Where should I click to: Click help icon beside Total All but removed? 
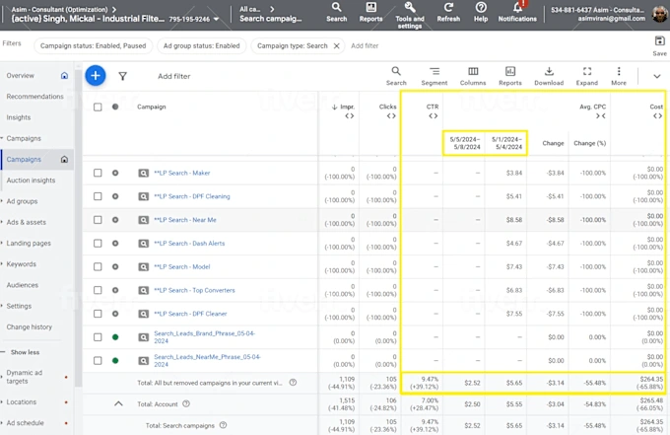[293, 383]
